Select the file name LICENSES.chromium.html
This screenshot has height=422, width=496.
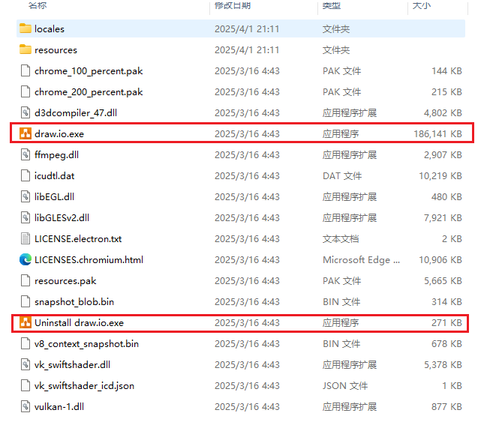(89, 259)
